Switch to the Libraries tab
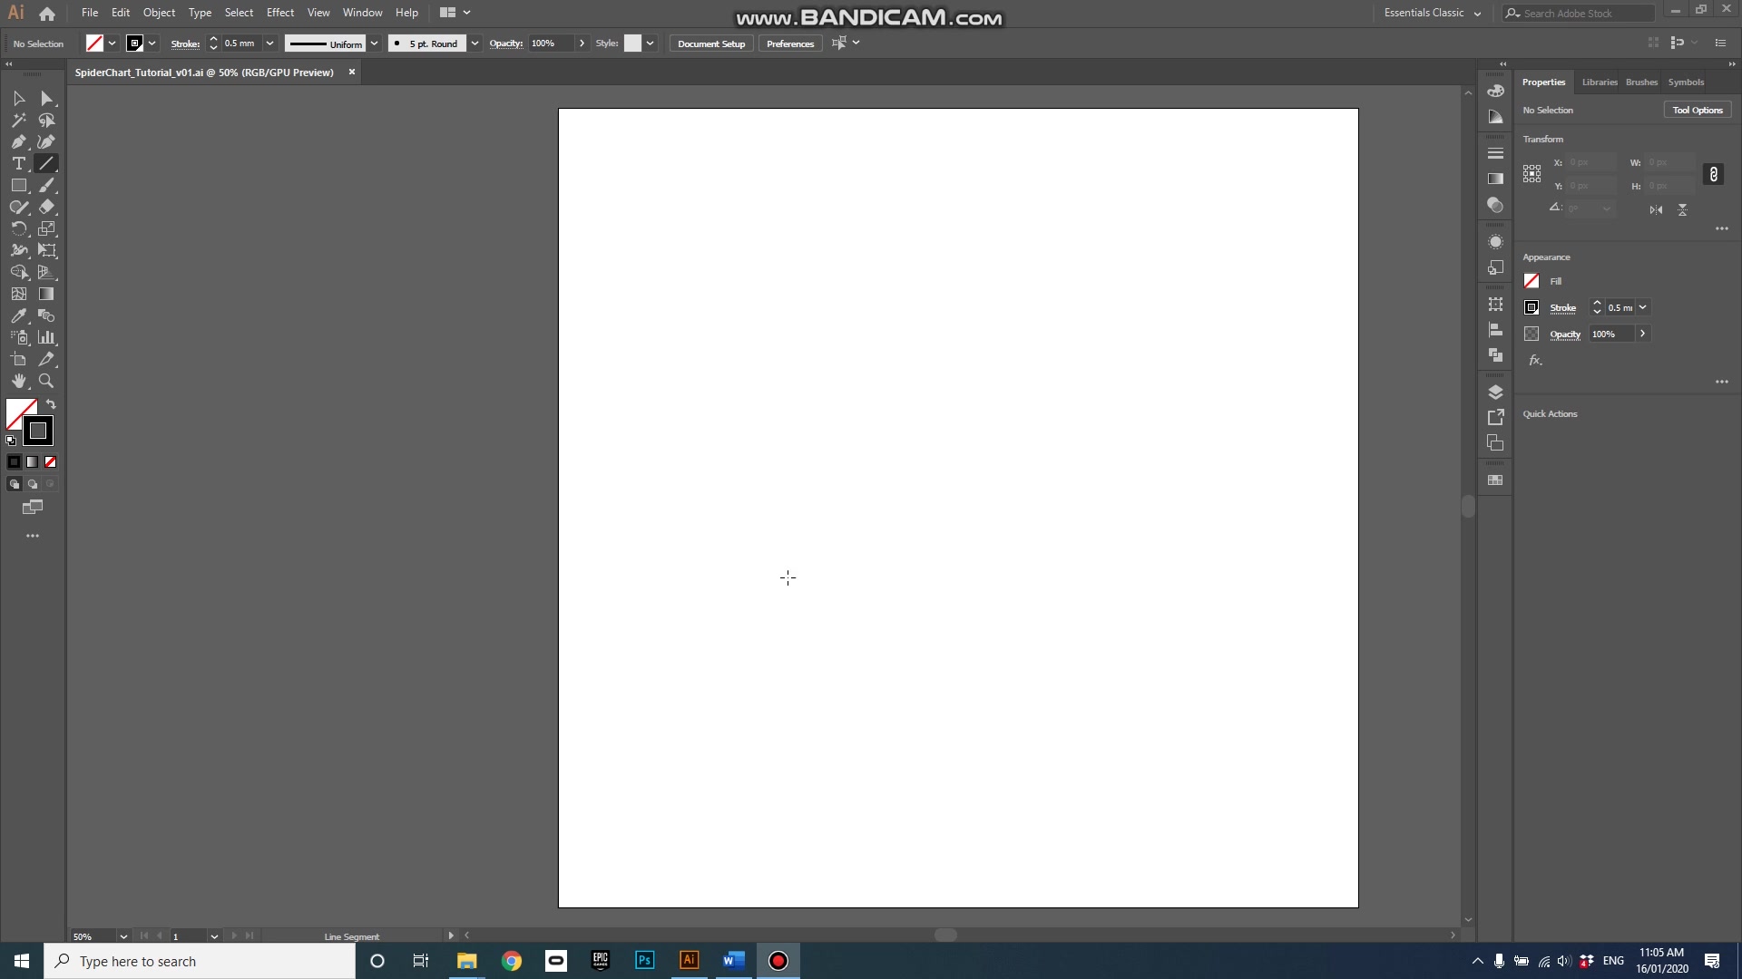The width and height of the screenshot is (1742, 979). 1600,82
